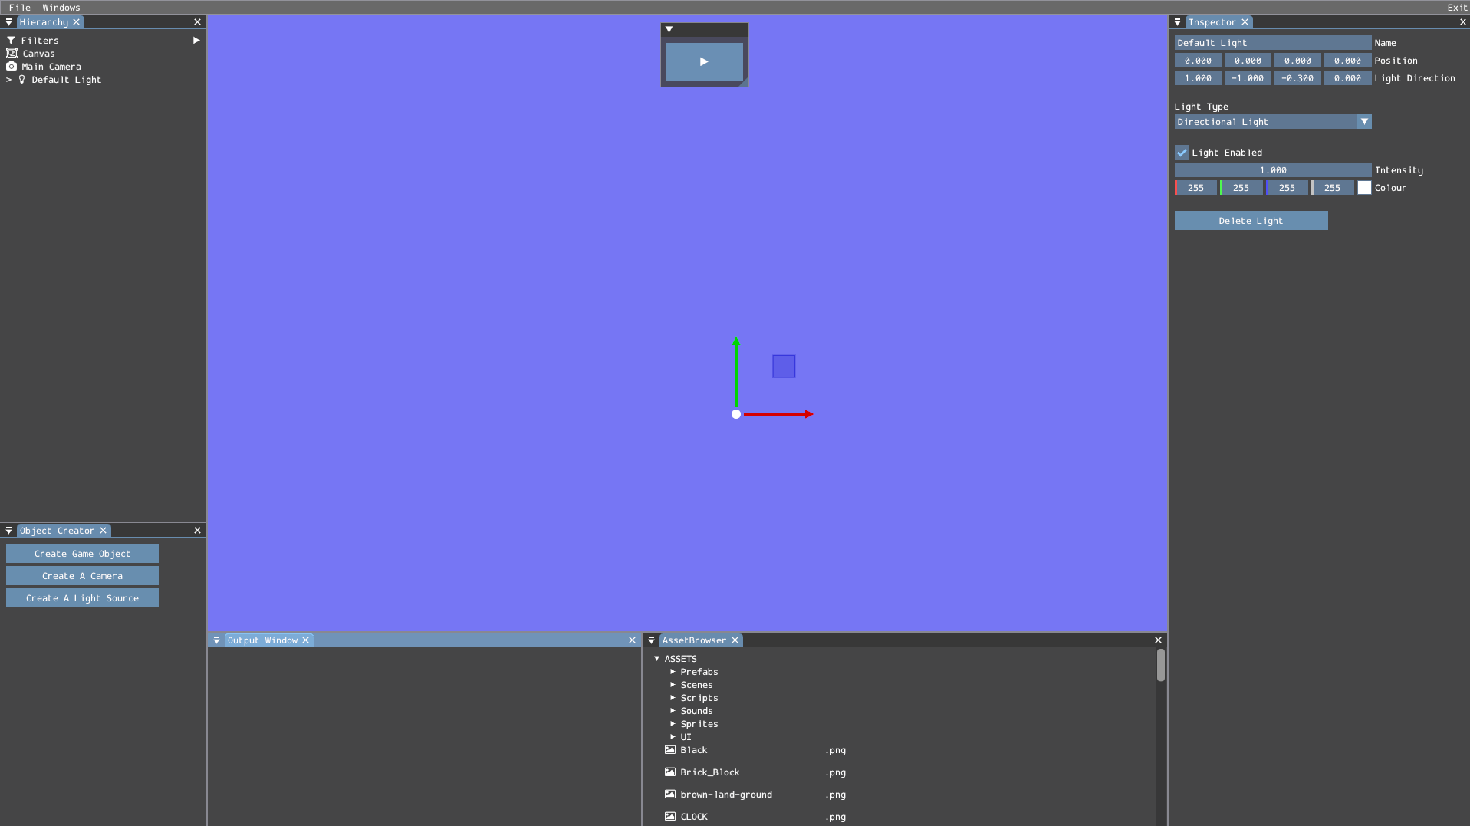Viewport: 1470px width, 826px height.
Task: Close the Output Window tab with its X
Action: (305, 640)
